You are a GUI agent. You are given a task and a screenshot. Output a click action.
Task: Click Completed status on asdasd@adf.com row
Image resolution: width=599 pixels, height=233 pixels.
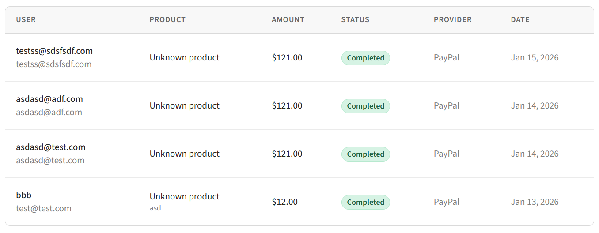[x=365, y=106]
